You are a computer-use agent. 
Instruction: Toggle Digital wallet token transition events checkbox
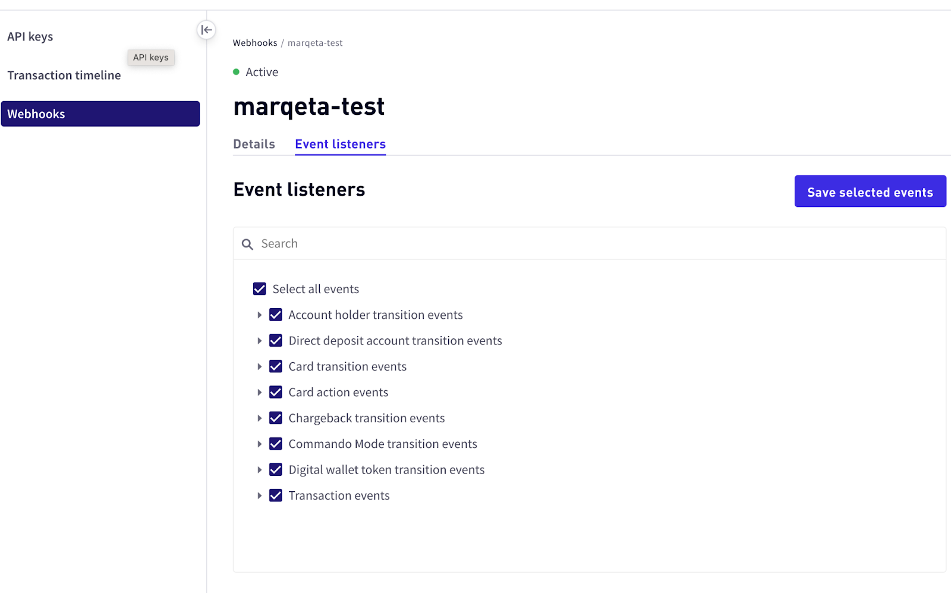click(x=276, y=470)
